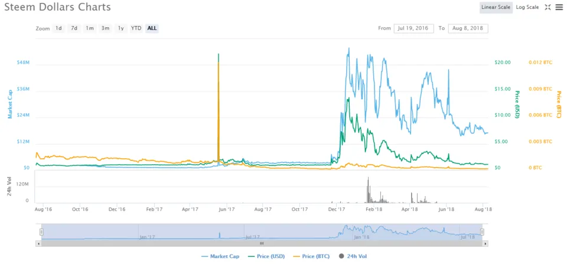Click the navigator scrollbar right arrow
The height and width of the screenshot is (264, 567).
click(x=485, y=244)
